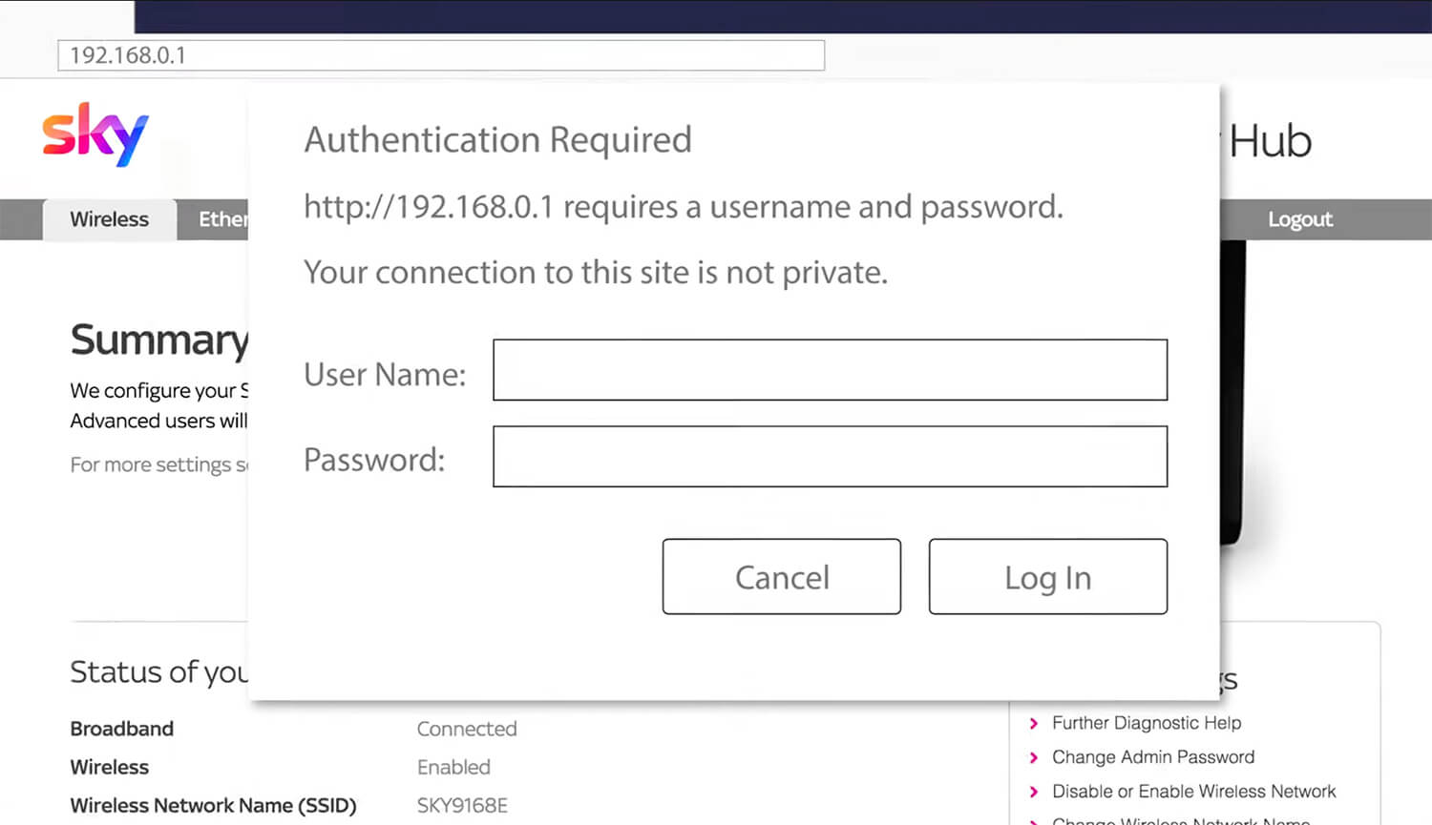Image resolution: width=1432 pixels, height=825 pixels.
Task: Open the Further Diagnostic Help link
Action: point(1146,723)
